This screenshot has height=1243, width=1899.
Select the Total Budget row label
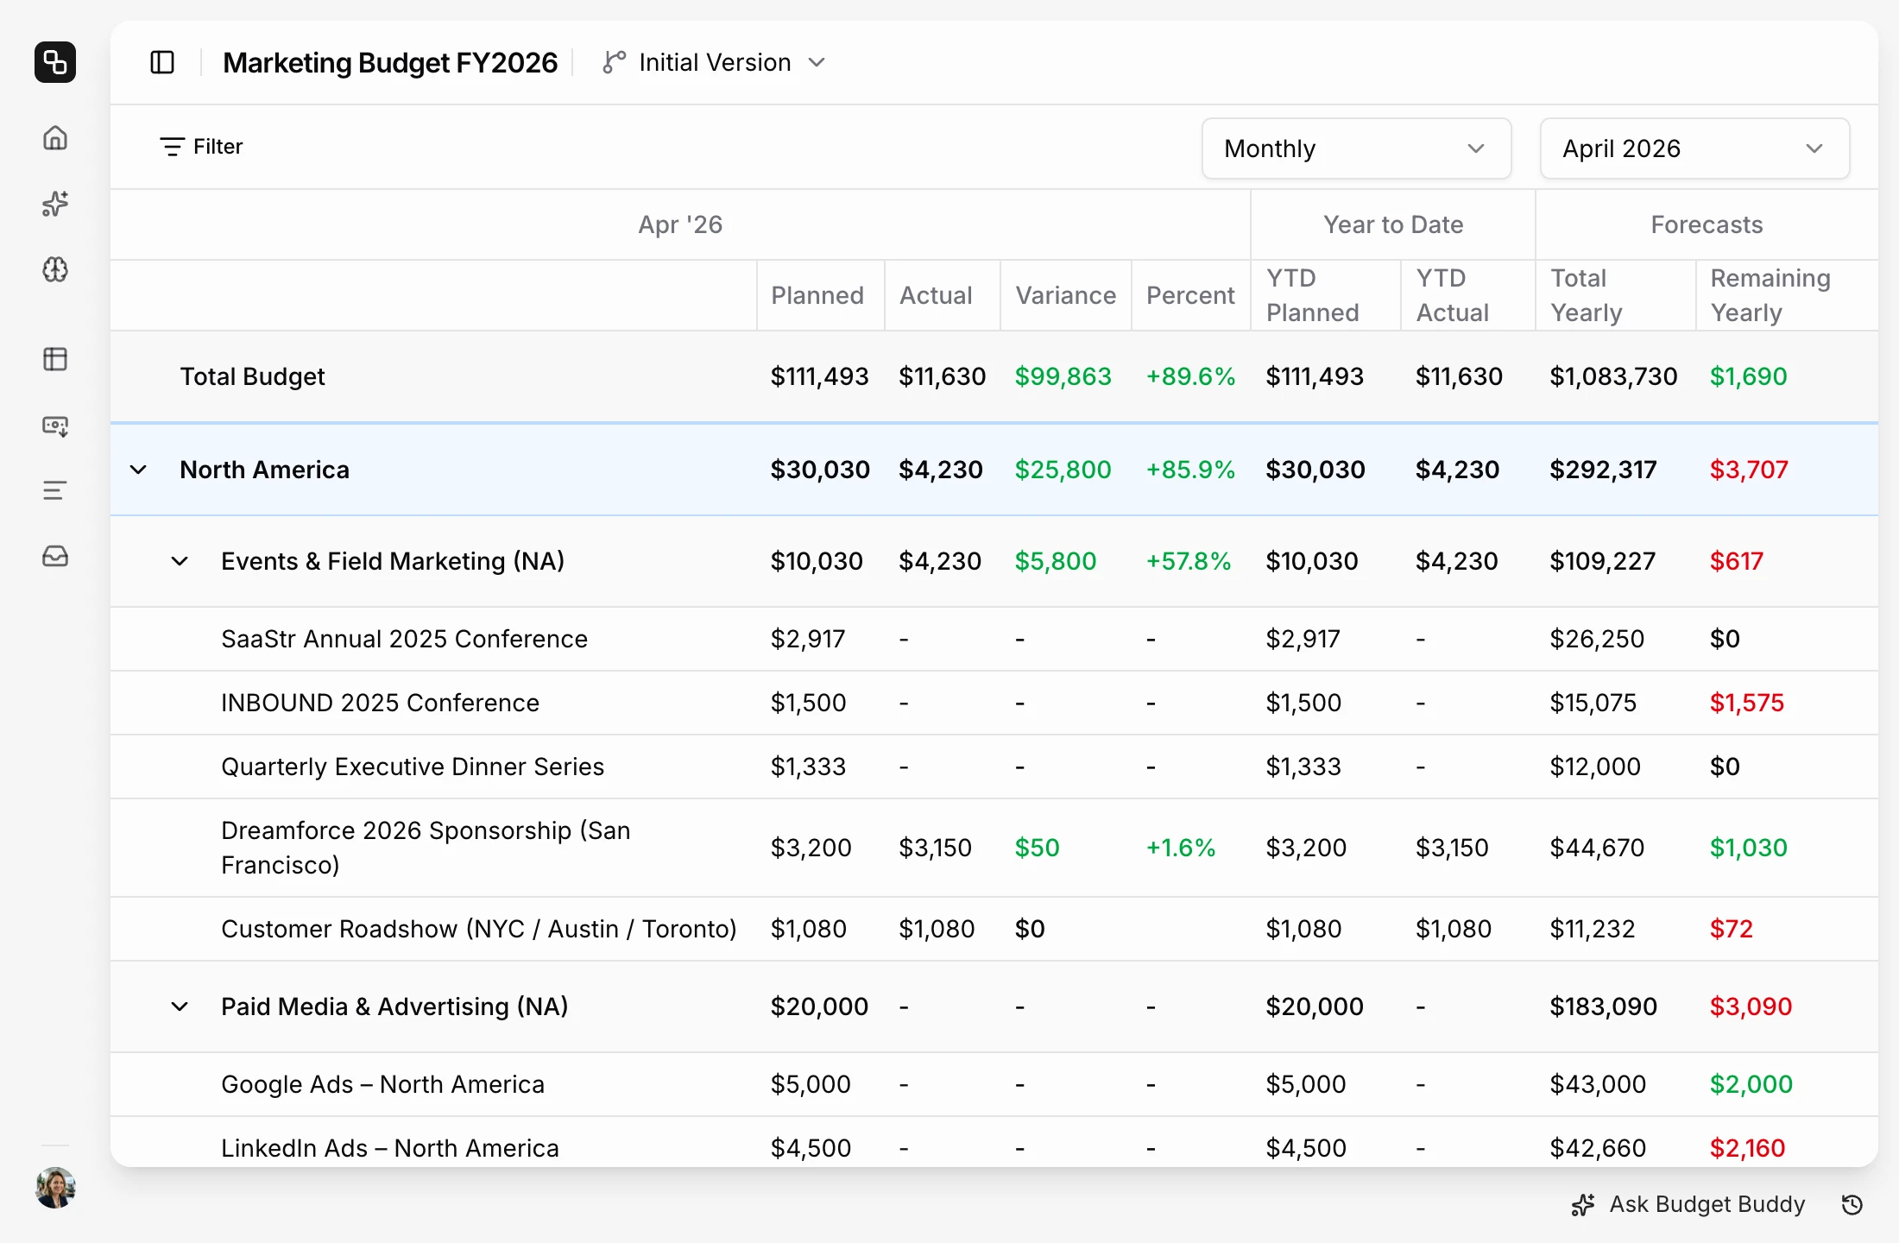click(252, 376)
